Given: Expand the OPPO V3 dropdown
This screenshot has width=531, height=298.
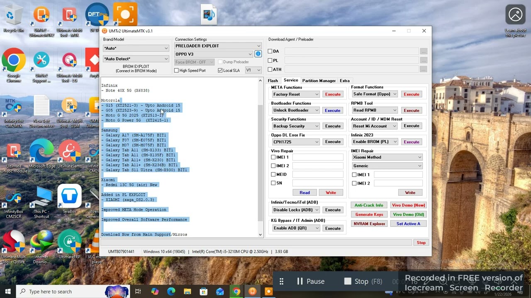Looking at the screenshot, I should point(214,54).
